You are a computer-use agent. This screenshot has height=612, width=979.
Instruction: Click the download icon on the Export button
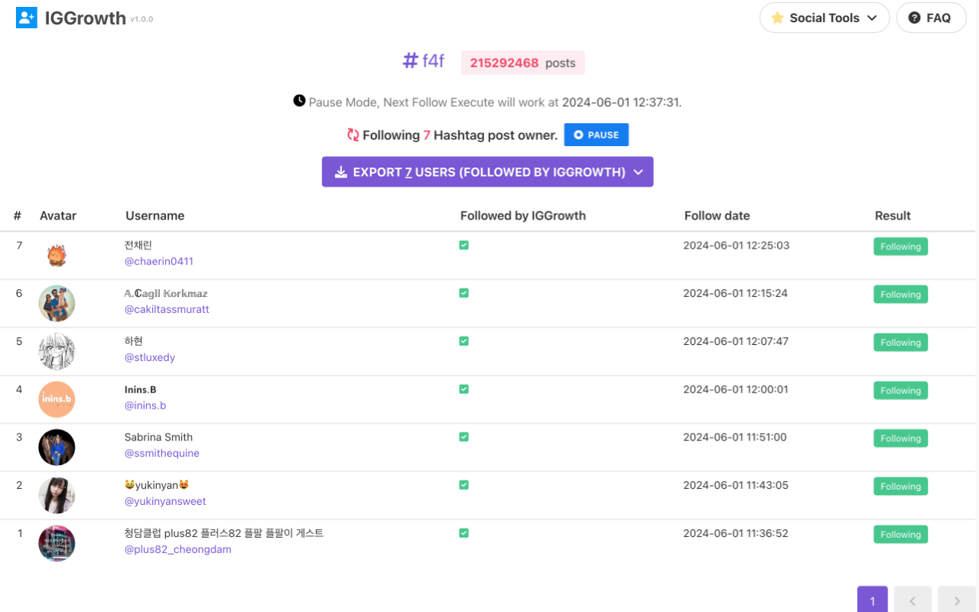[x=341, y=171]
